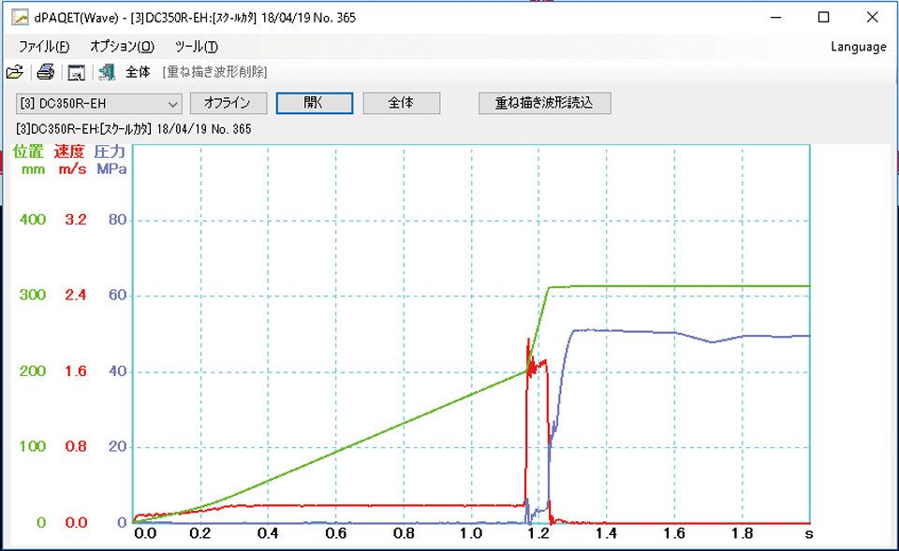
Task: Click the screen capture window toolbar icon
Action: pyautogui.click(x=76, y=73)
